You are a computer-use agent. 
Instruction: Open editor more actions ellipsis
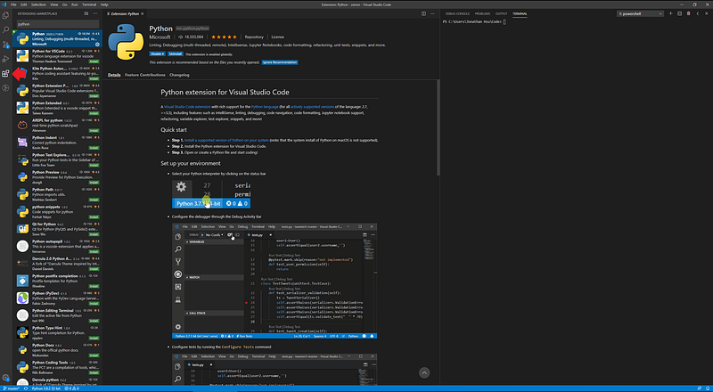[433, 13]
